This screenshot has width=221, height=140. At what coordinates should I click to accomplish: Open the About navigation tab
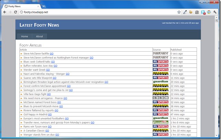click(x=39, y=36)
